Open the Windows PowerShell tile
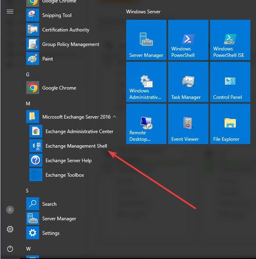 (188, 40)
